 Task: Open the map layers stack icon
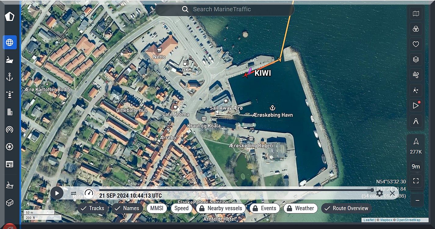[x=416, y=60]
